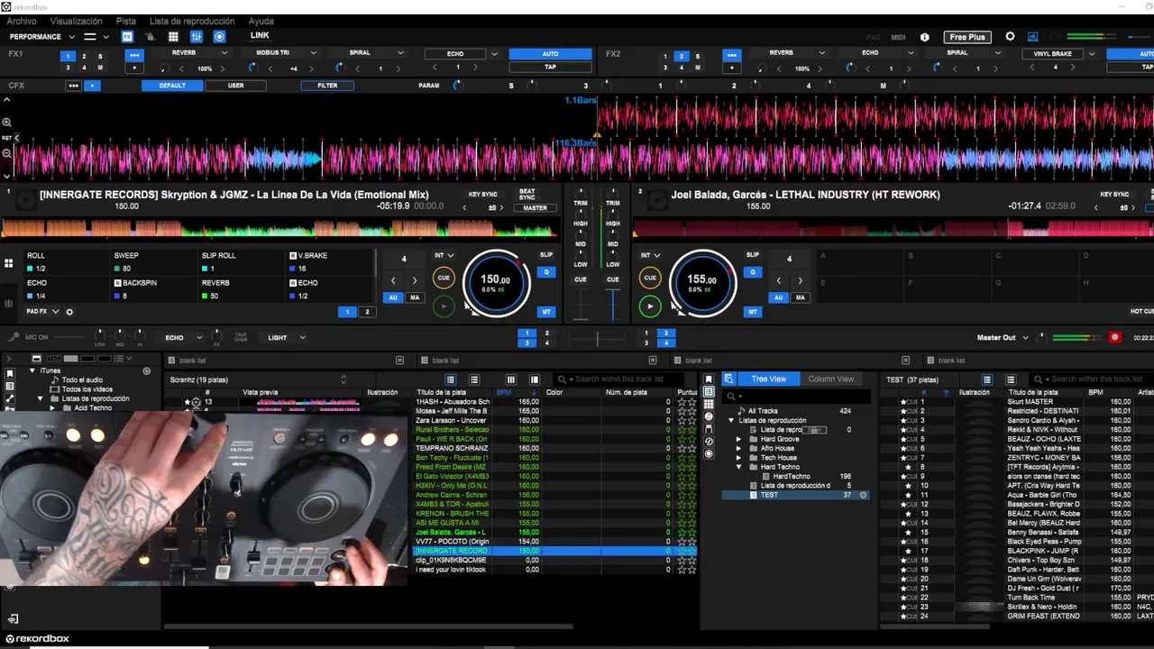
Task: Click the deck 1 pad grid view icon
Action: coord(8,263)
